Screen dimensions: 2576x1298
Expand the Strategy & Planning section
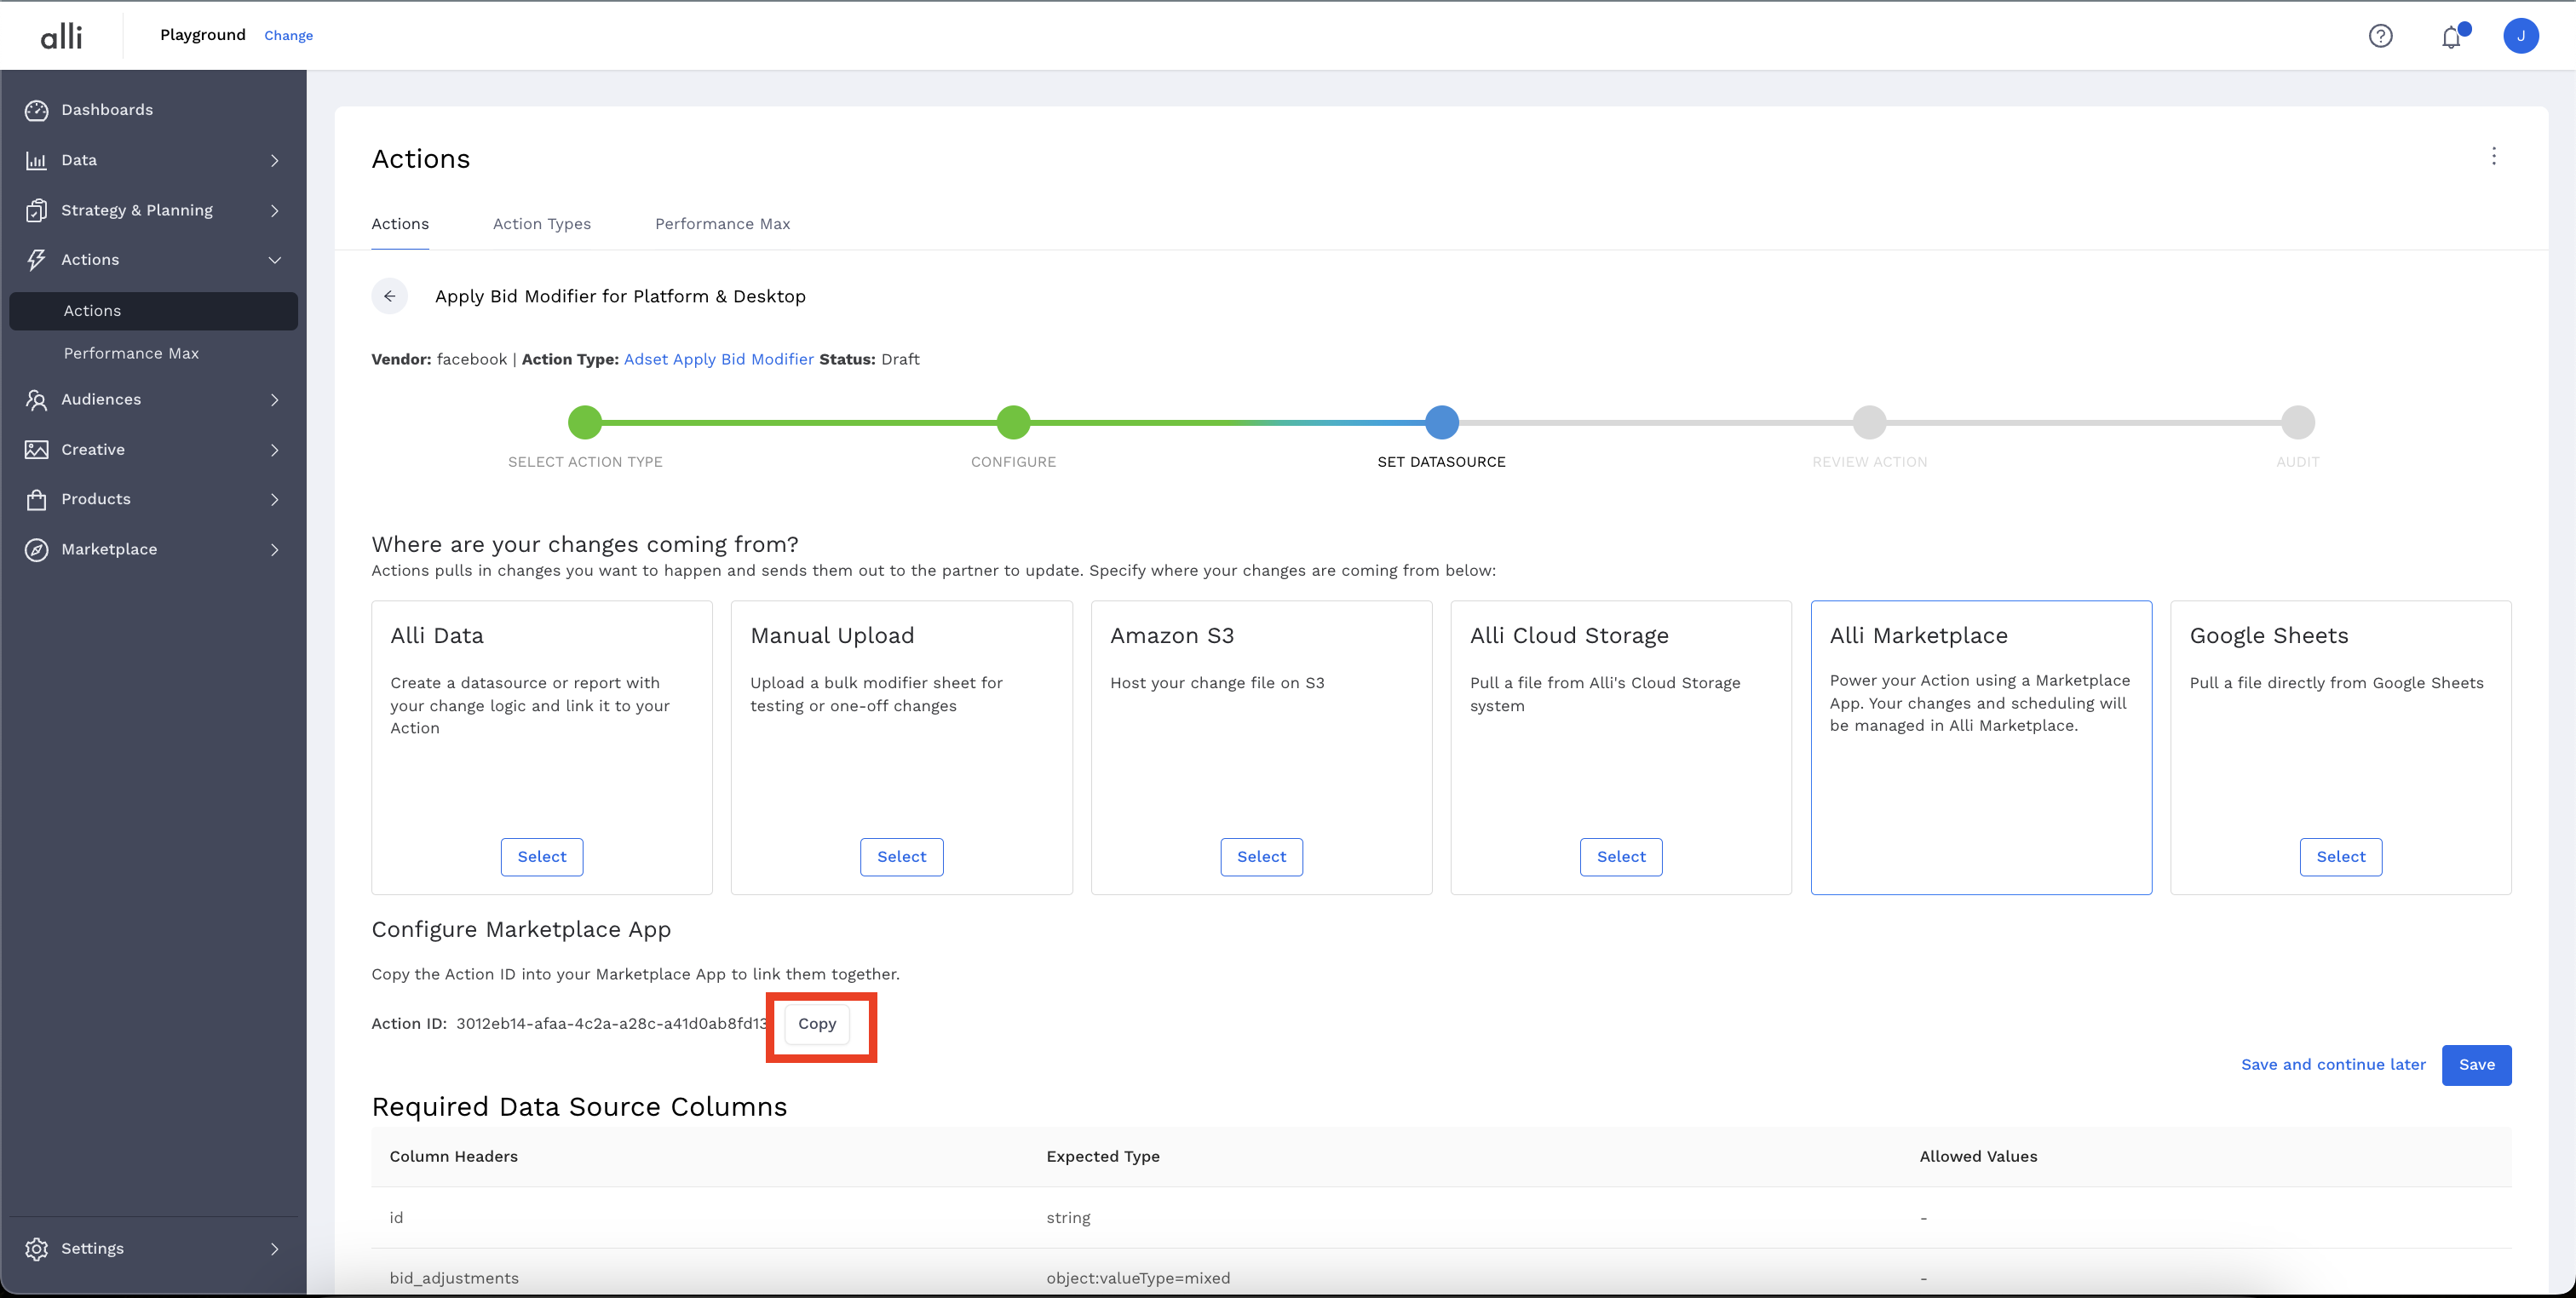pyautogui.click(x=274, y=210)
